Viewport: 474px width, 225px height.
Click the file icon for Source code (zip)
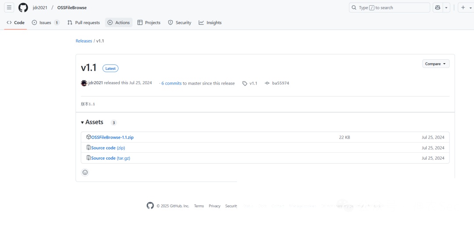click(x=89, y=148)
